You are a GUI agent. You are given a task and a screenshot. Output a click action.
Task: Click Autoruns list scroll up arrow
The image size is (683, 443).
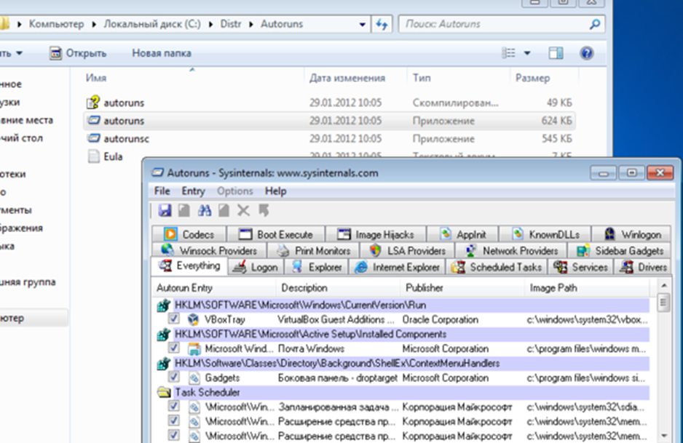point(664,285)
